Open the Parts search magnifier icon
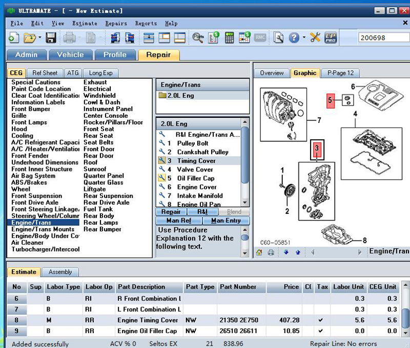The width and height of the screenshot is (410, 348). [x=198, y=38]
